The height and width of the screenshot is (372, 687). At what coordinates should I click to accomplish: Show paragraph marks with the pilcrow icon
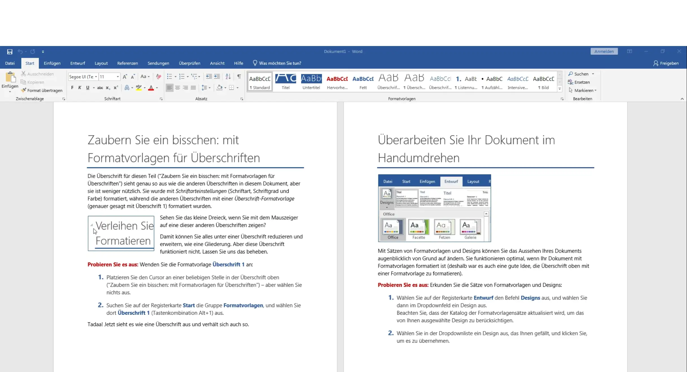click(x=239, y=76)
